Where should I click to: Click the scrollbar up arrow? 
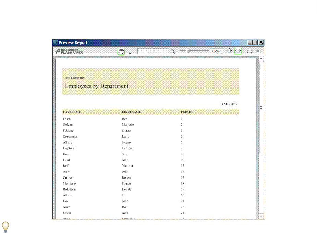tap(261, 58)
